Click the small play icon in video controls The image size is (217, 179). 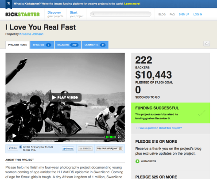(14, 136)
